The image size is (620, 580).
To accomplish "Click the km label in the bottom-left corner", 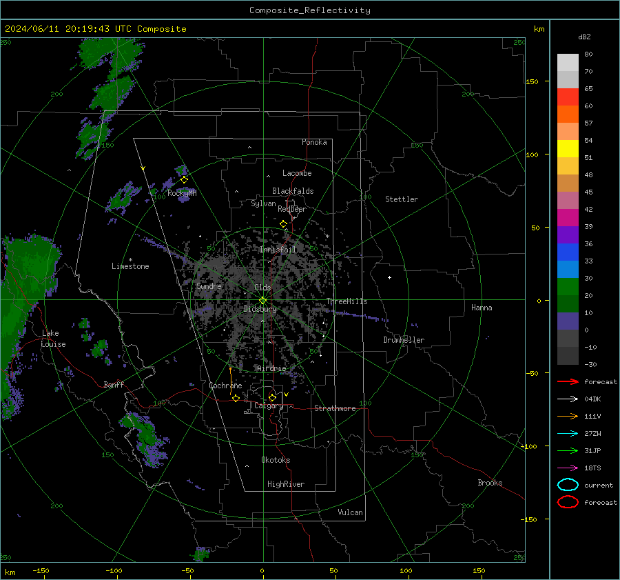I will click(x=10, y=572).
